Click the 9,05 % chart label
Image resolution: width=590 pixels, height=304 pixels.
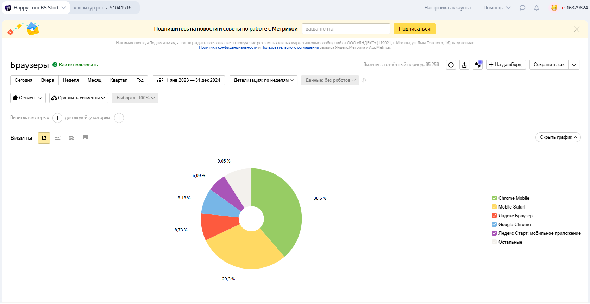[x=224, y=161]
